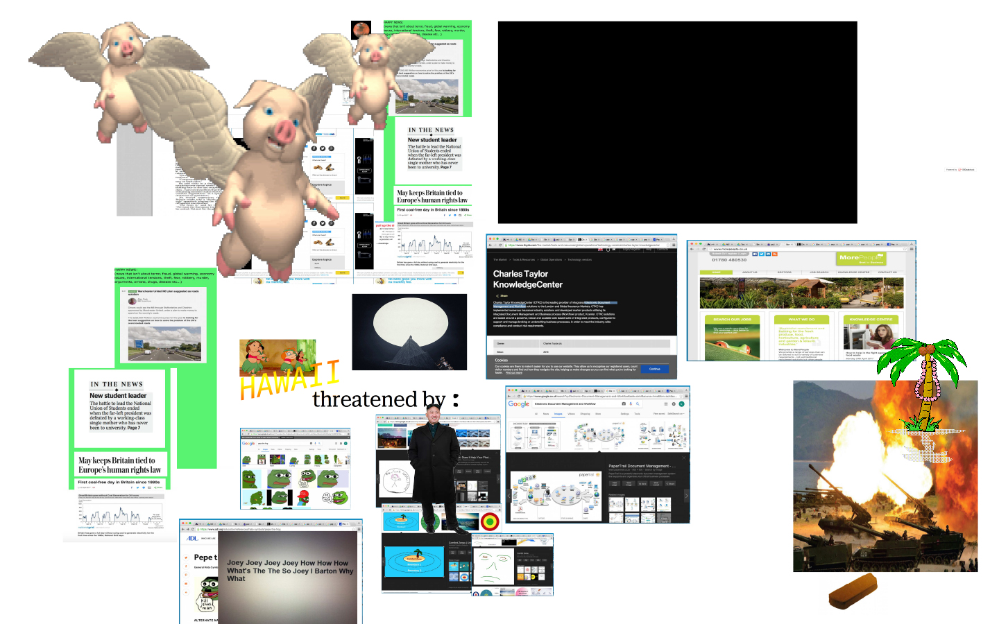Select the brown brick object
The height and width of the screenshot is (624, 999).
coord(853,592)
